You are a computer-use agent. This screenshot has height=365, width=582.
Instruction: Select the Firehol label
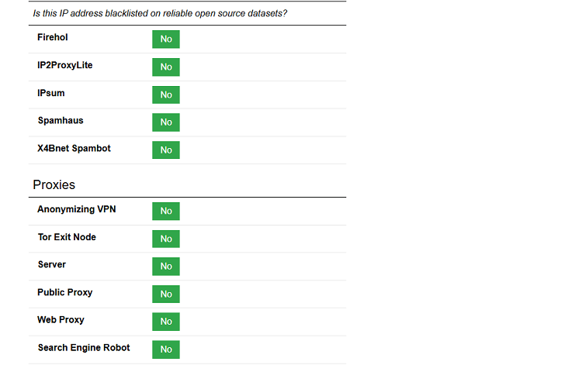52,37
